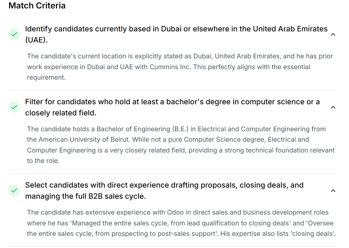Screen dimensions: 349x248
Task: Click the green checkmark beside the bachelor's degree criterion
Action: 14,107
